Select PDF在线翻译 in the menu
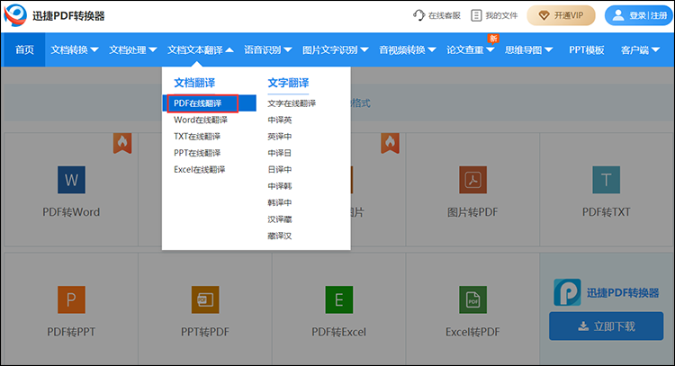Viewport: 675px width, 366px height. point(209,103)
